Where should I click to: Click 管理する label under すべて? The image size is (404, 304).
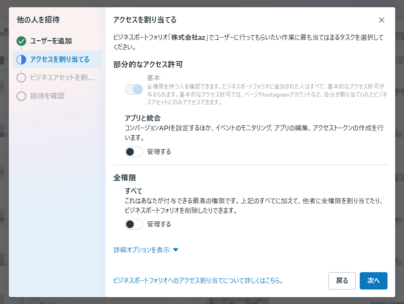pyautogui.click(x=159, y=224)
